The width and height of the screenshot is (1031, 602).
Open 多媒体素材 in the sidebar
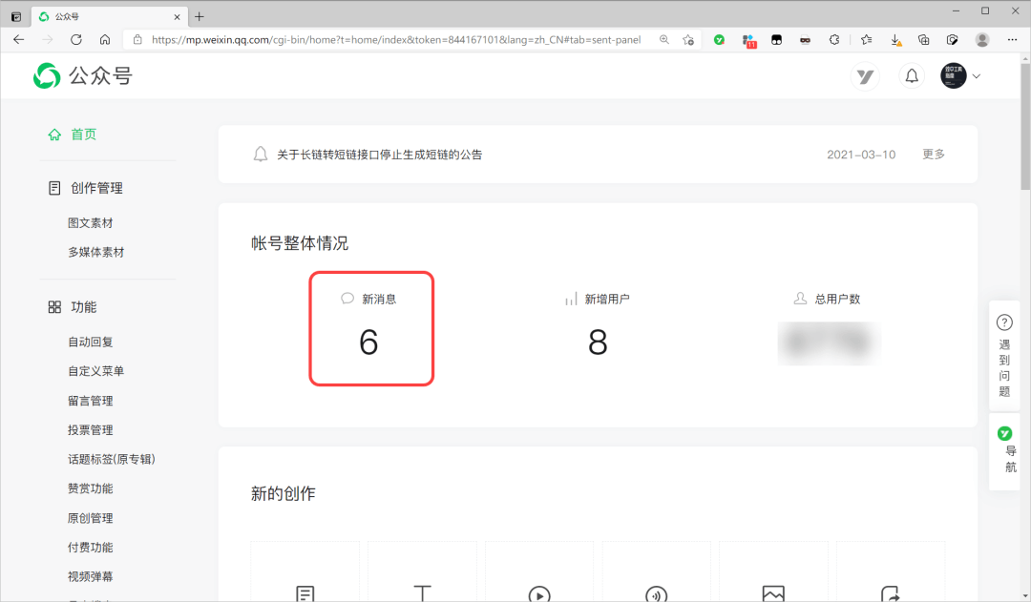coord(96,253)
